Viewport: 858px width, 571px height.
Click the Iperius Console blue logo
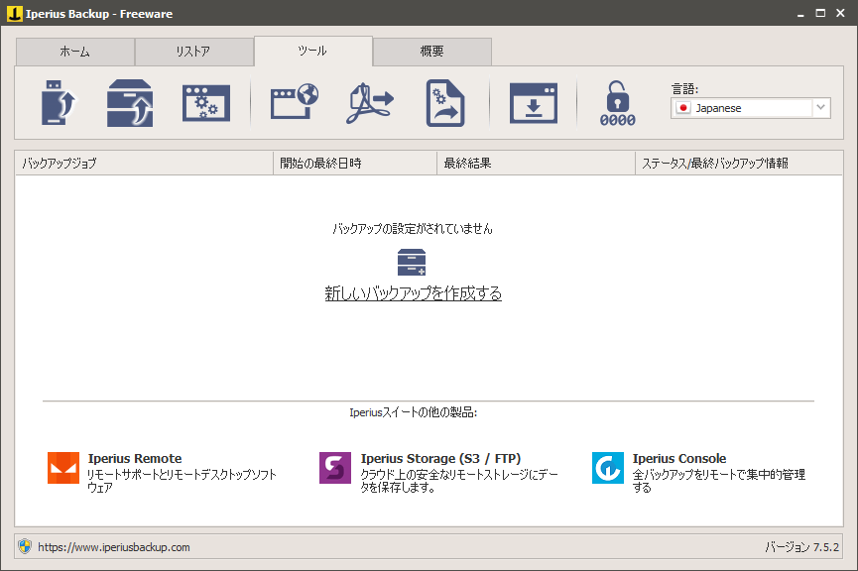(607, 468)
